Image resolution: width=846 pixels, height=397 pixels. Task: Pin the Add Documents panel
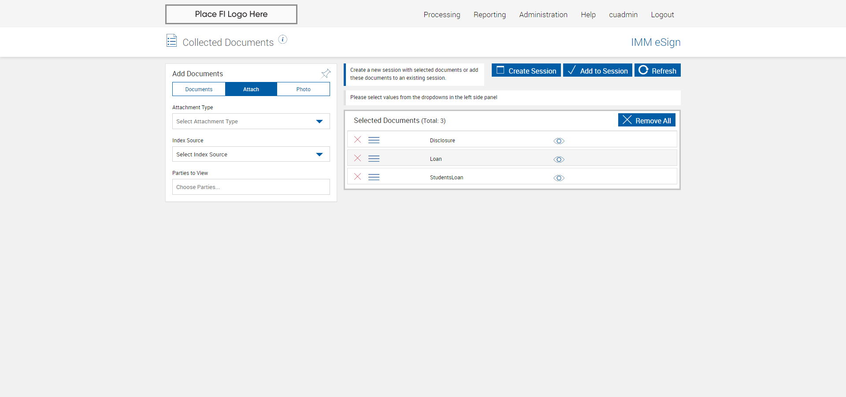point(326,74)
